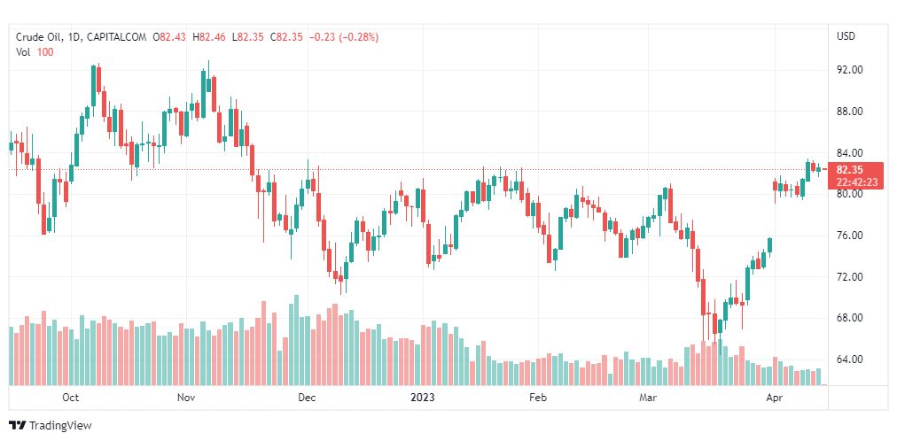897x441 pixels.
Task: Click the volume value 100
Action: pos(45,52)
